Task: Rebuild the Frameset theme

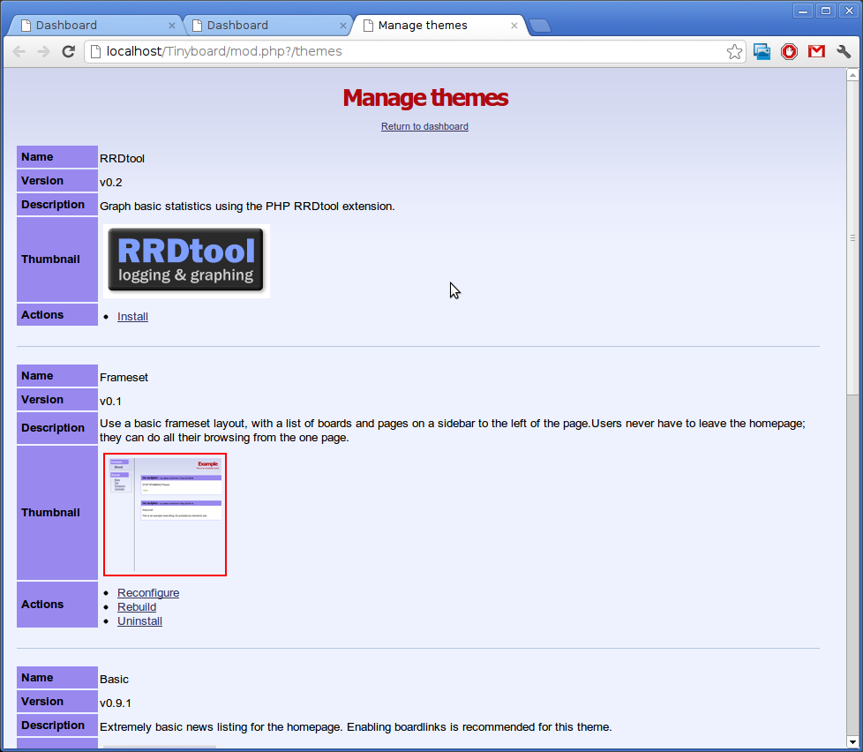Action: point(137,607)
